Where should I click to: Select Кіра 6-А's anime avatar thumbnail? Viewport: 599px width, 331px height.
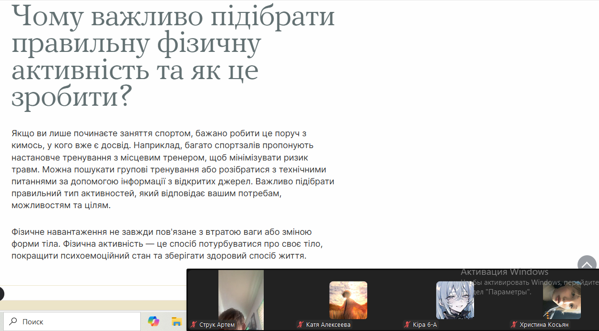click(x=455, y=300)
